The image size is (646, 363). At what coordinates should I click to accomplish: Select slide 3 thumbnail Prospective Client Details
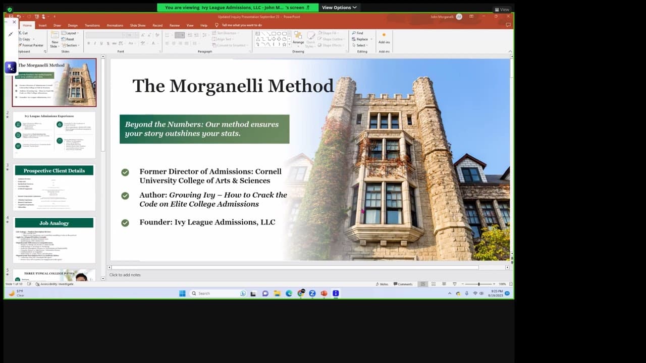pyautogui.click(x=54, y=188)
